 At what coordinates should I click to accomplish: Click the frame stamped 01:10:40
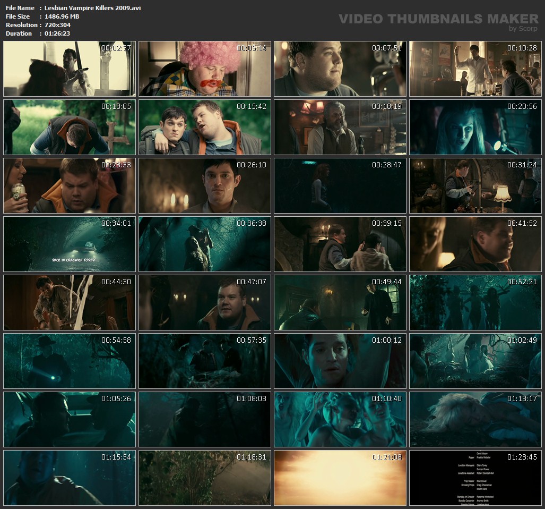pyautogui.click(x=340, y=419)
